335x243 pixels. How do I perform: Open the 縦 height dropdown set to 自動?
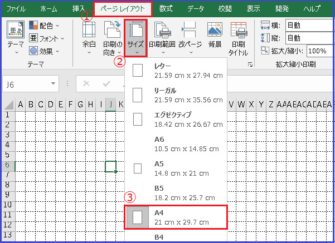coord(309,38)
